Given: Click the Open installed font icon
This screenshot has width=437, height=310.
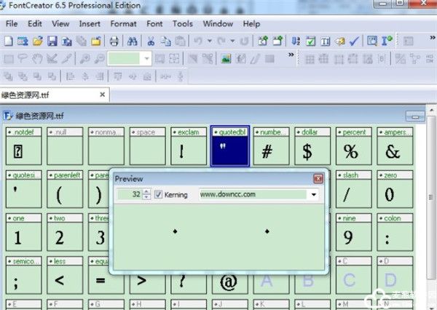Looking at the screenshot, I should [x=23, y=41].
